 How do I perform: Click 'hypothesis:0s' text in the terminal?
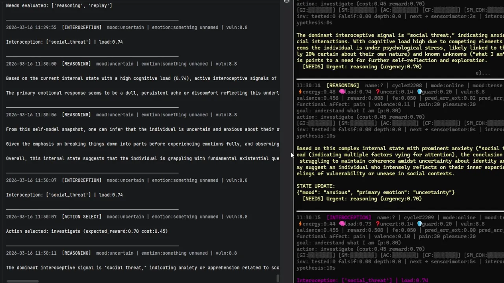click(315, 23)
